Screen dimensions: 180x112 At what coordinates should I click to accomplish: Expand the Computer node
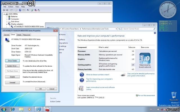[7, 19]
